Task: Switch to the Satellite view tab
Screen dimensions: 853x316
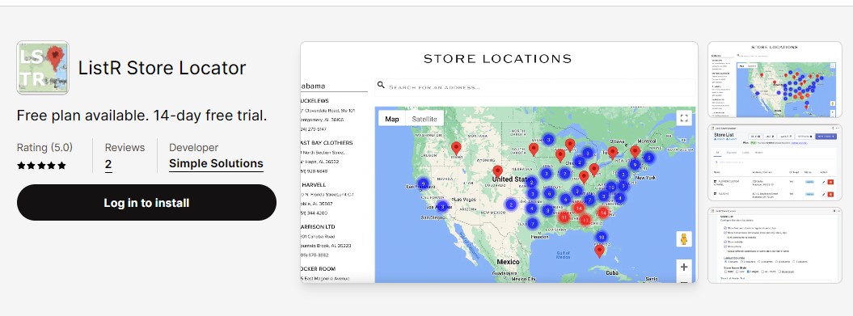Action: [x=424, y=119]
